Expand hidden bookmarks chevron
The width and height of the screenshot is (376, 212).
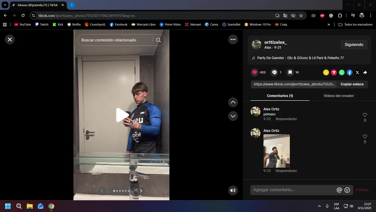329,24
